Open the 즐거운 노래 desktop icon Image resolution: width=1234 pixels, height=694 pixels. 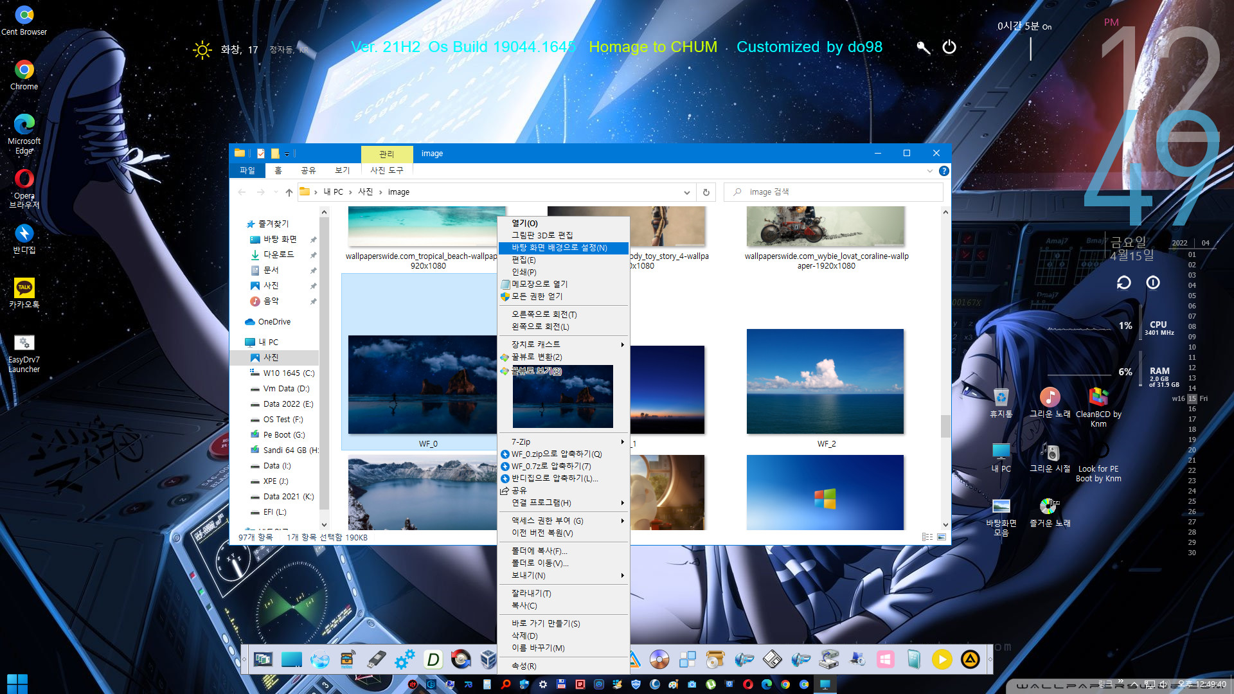pyautogui.click(x=1050, y=512)
